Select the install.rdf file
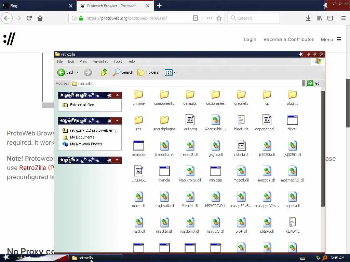The width and height of the screenshot is (350, 262). pyautogui.click(x=241, y=148)
